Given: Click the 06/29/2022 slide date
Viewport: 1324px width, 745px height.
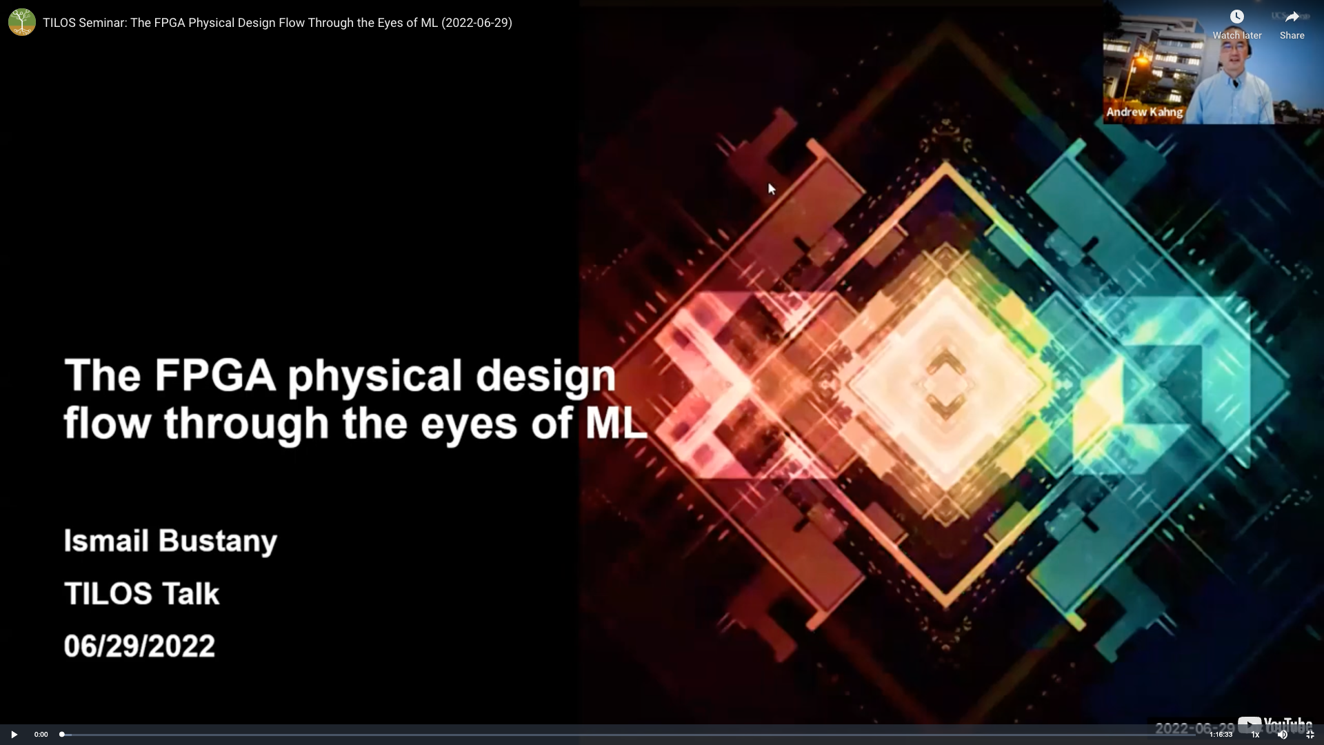Looking at the screenshot, I should coord(139,646).
